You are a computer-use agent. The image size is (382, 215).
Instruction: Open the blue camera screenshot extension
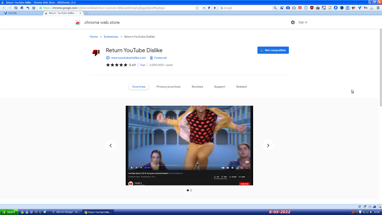(288, 8)
